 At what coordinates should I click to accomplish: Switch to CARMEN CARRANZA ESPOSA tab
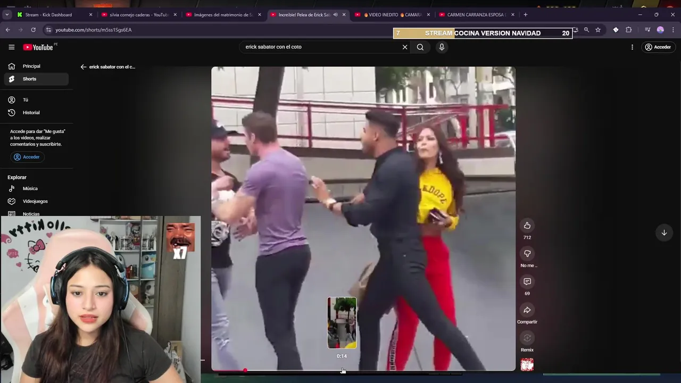coord(476,15)
